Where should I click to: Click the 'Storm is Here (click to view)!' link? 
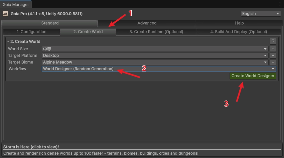pos(31,147)
